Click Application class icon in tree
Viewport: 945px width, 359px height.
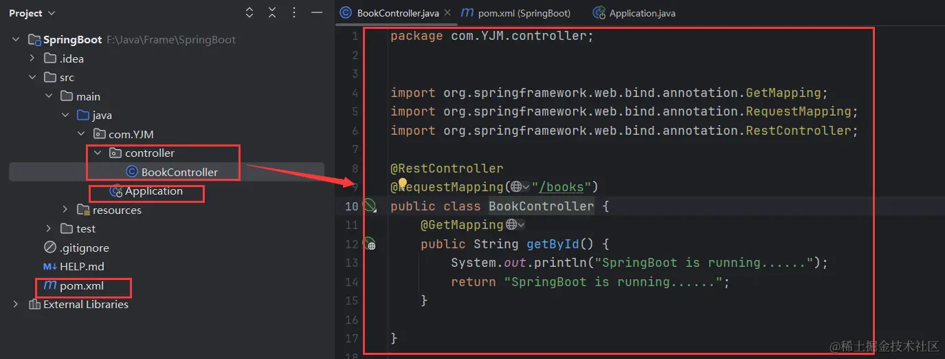coord(115,191)
